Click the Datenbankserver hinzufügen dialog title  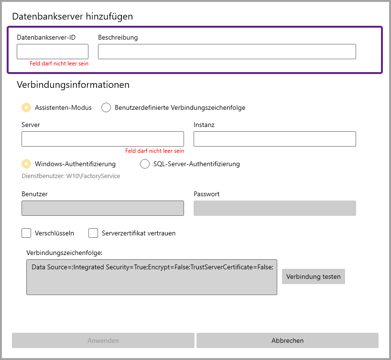(72, 16)
